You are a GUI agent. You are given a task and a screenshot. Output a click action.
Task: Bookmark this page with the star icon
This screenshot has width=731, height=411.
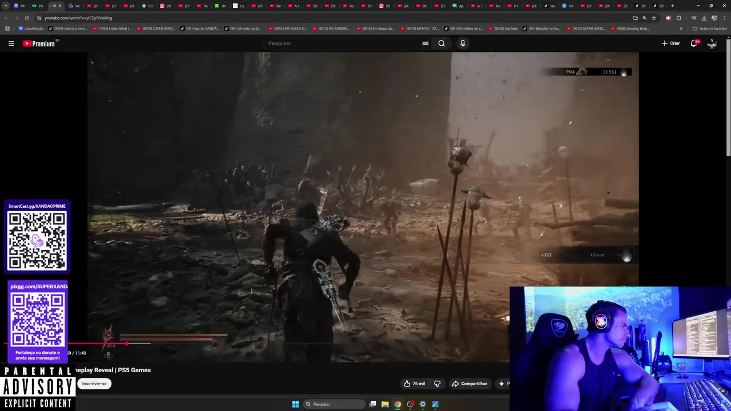point(654,18)
